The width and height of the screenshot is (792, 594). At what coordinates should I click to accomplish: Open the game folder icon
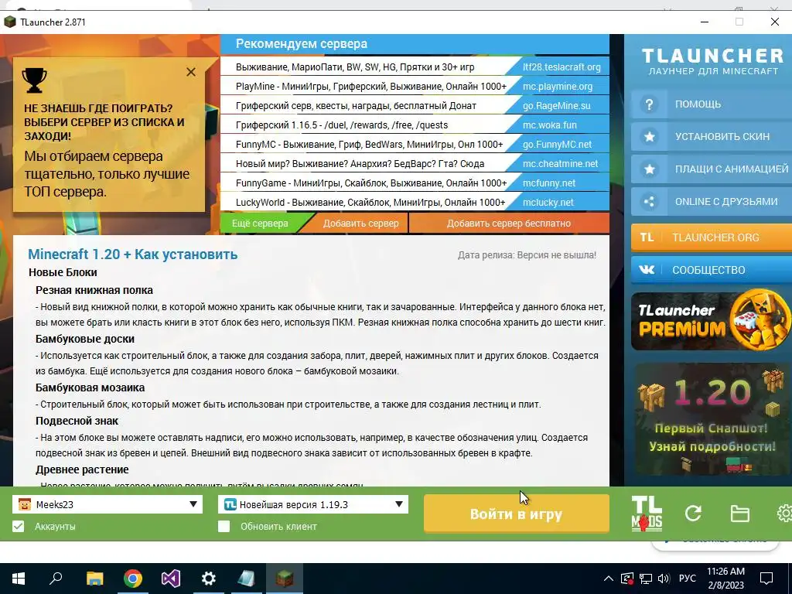point(740,514)
